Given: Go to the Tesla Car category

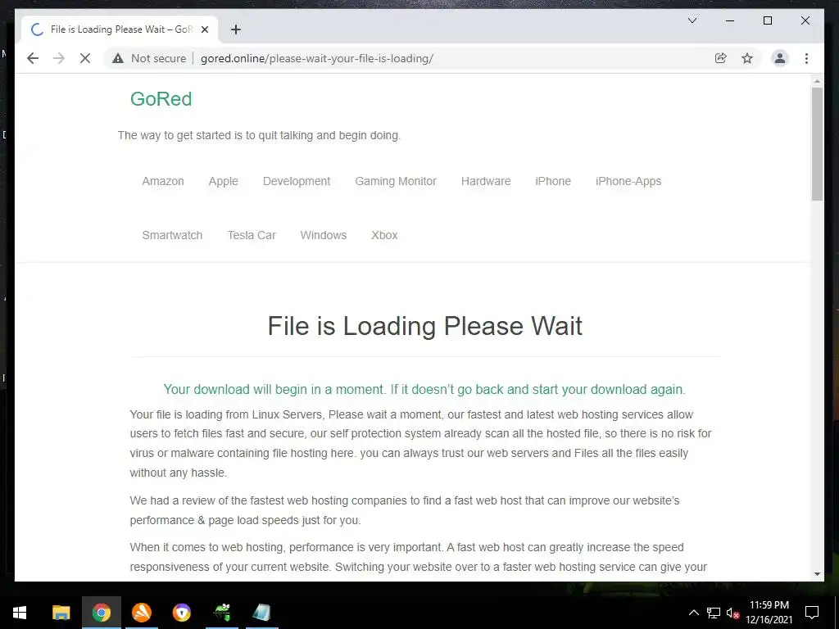Looking at the screenshot, I should click(252, 235).
